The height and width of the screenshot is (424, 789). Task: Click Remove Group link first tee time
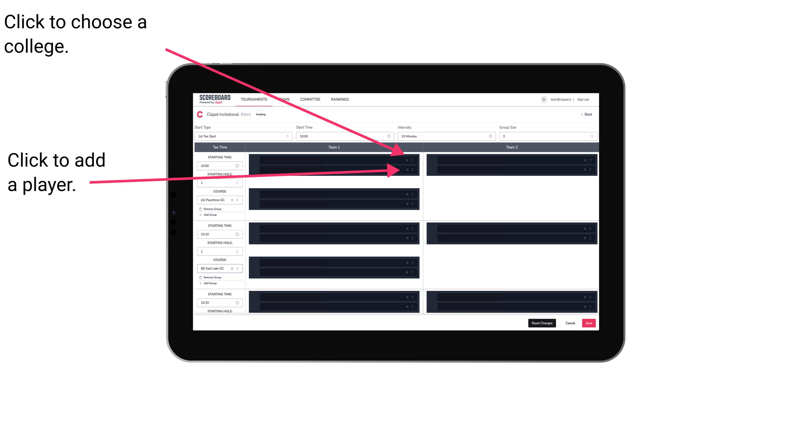tap(213, 209)
